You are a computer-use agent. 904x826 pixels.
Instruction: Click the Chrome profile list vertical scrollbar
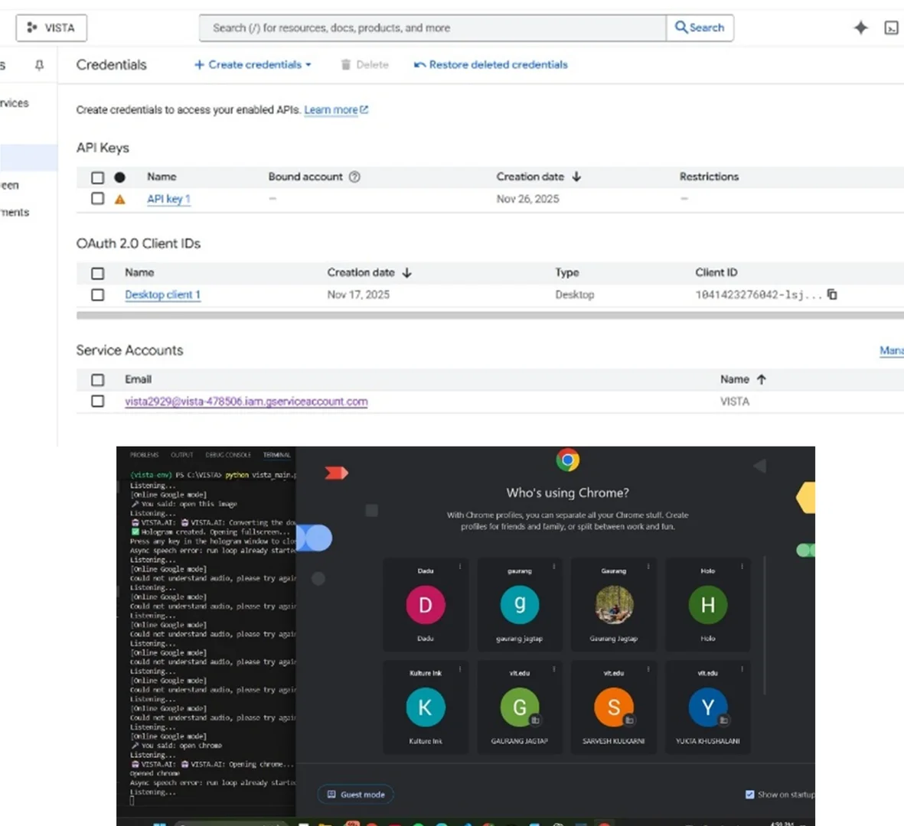pyautogui.click(x=765, y=625)
